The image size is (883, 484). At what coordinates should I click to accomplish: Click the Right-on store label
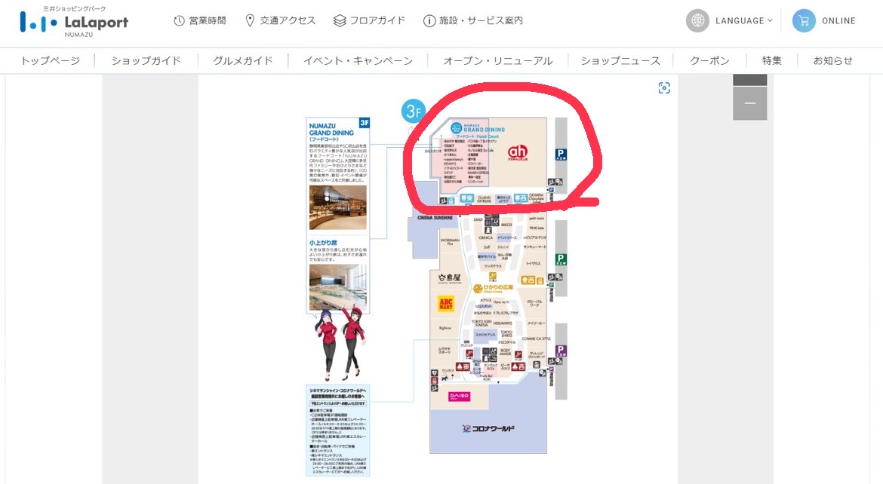[445, 327]
